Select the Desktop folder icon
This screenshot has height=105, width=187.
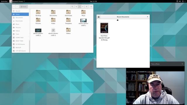38,12
